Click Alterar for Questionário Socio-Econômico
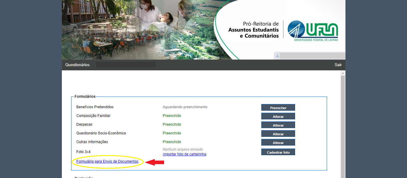Image resolution: width=407 pixels, height=178 pixels. pos(278,134)
